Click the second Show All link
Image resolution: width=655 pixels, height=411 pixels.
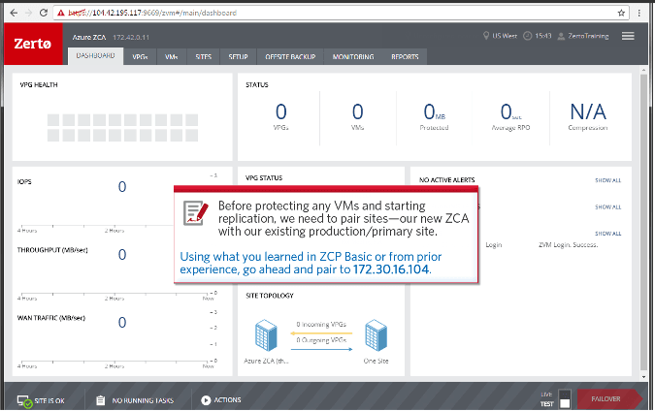pyautogui.click(x=607, y=207)
